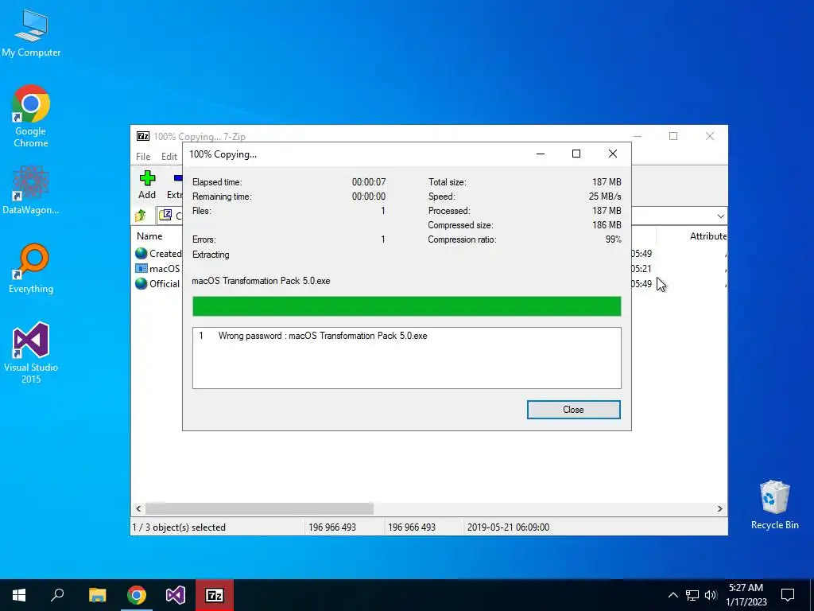Screen dimensions: 814x611
Task: Open File Explorer from the taskbar
Action: pos(97,595)
